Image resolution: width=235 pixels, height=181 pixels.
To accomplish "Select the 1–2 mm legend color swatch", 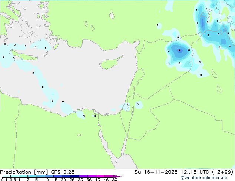I will pos(23,176).
